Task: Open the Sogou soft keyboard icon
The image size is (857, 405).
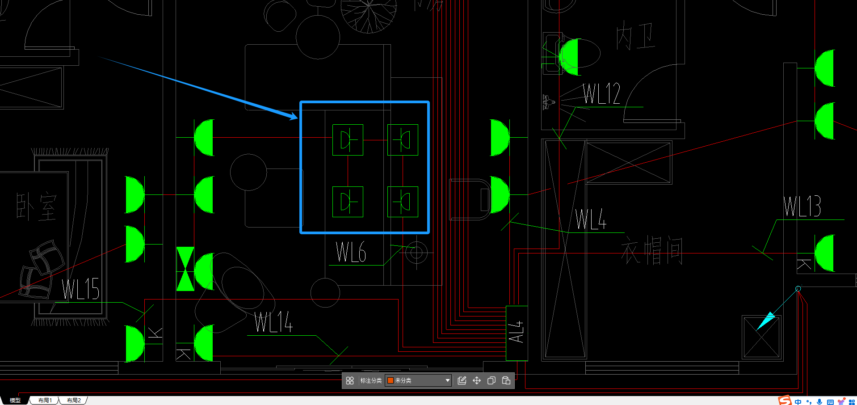Action: (830, 402)
